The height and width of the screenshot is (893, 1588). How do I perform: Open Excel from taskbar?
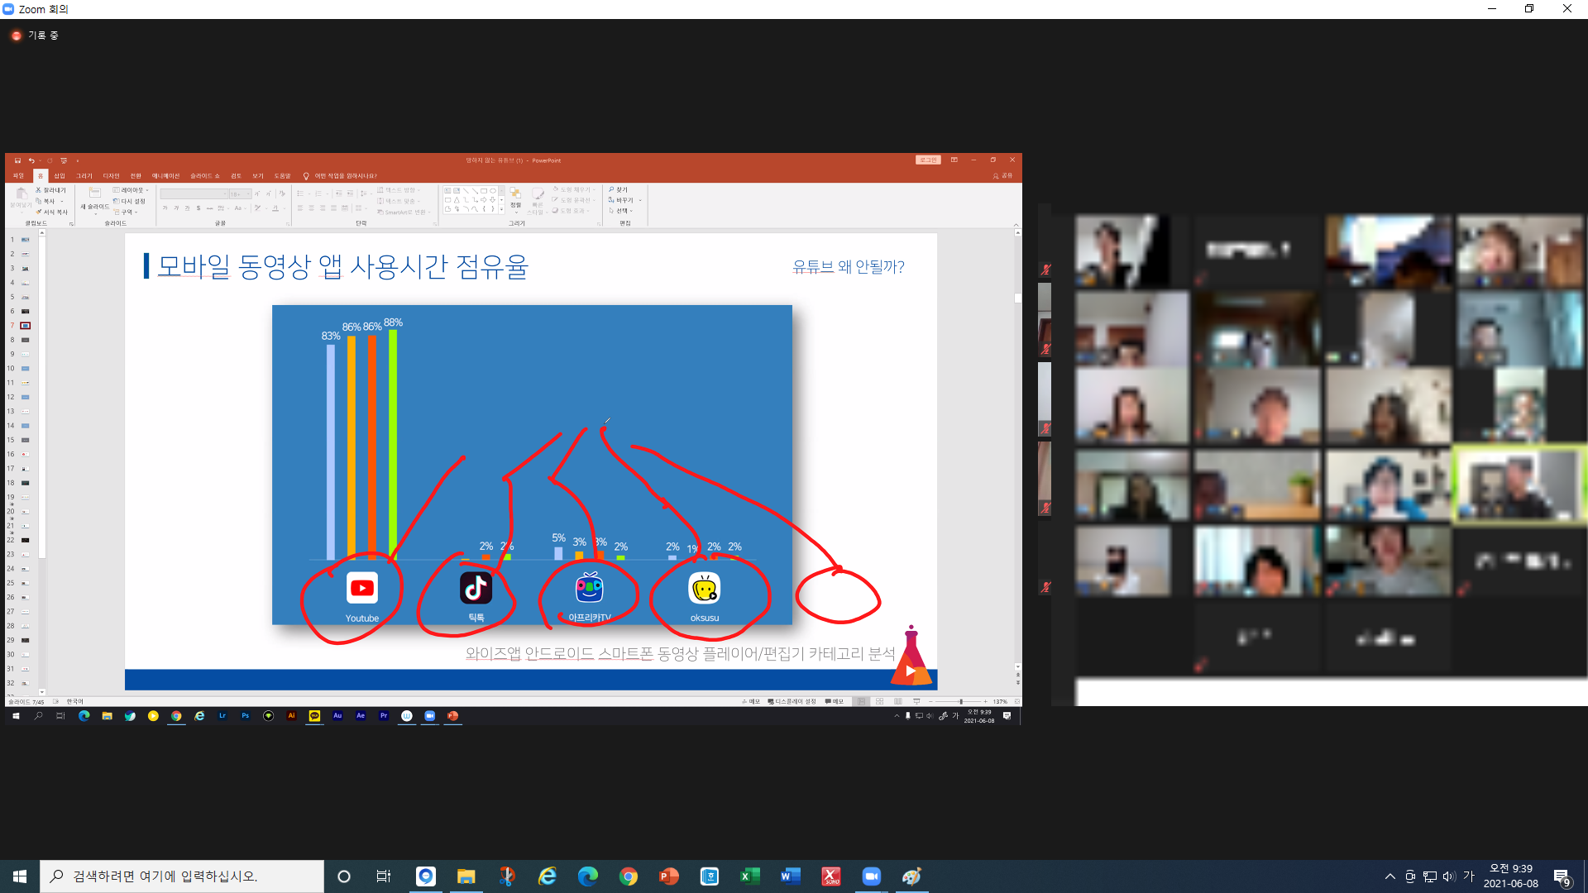tap(750, 876)
